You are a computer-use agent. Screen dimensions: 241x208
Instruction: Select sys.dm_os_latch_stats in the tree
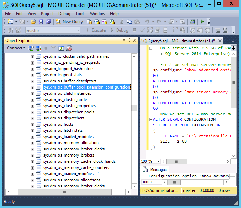point(63,130)
